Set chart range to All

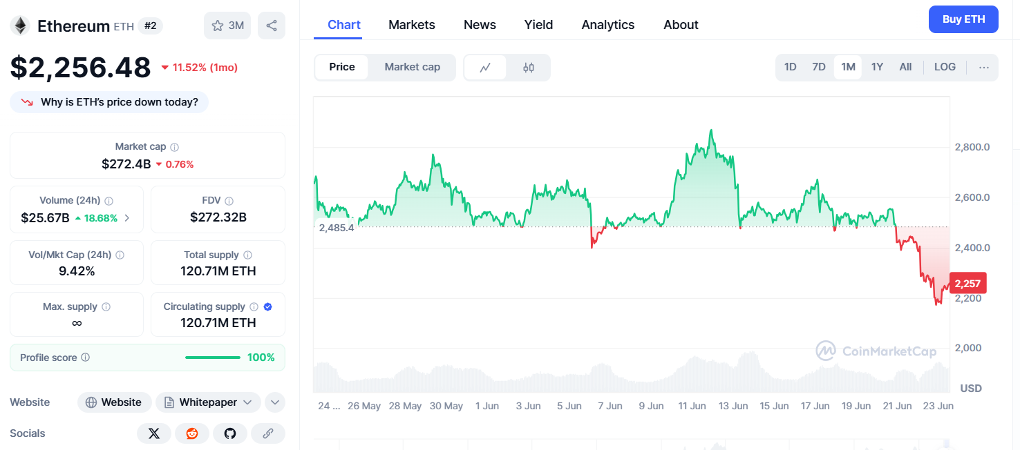905,67
